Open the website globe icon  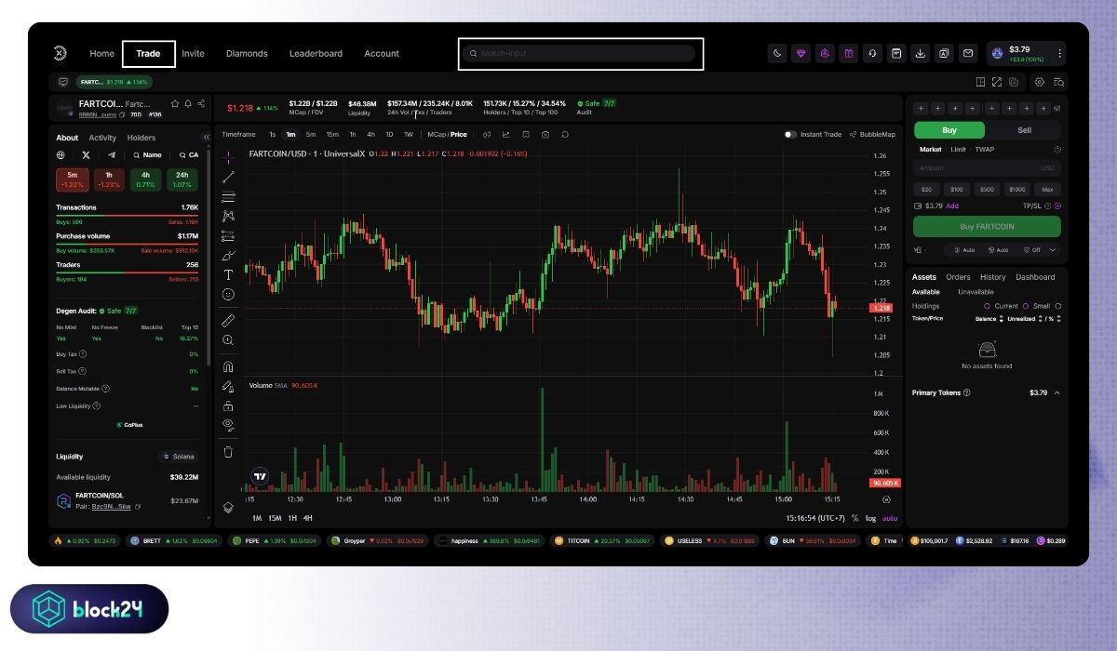click(61, 155)
